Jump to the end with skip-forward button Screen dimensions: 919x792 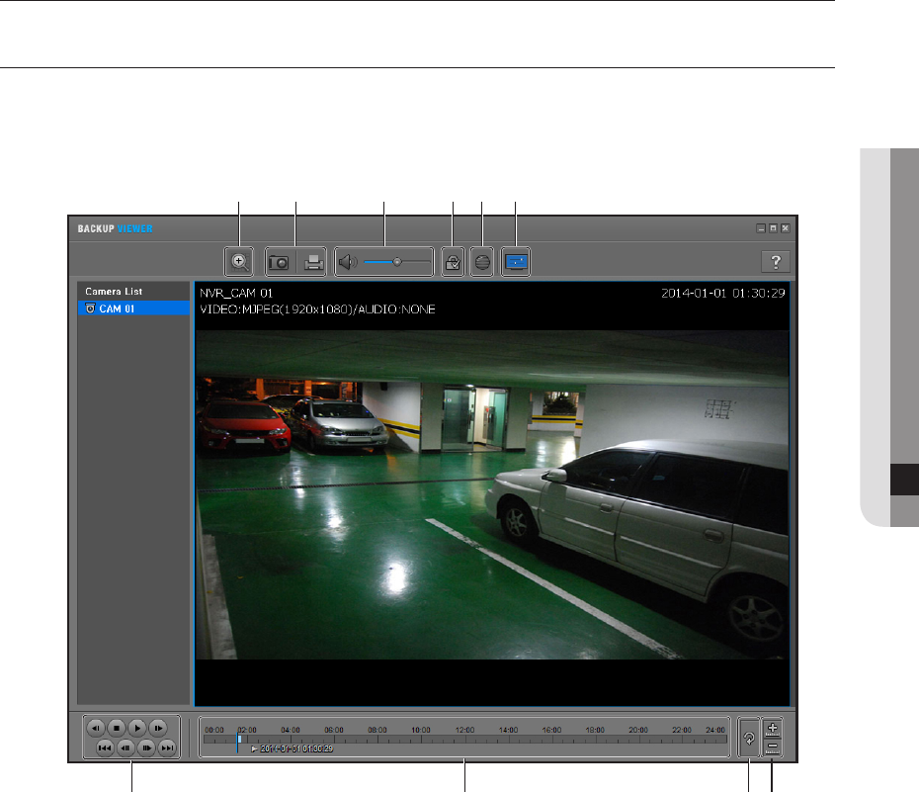pos(167,748)
